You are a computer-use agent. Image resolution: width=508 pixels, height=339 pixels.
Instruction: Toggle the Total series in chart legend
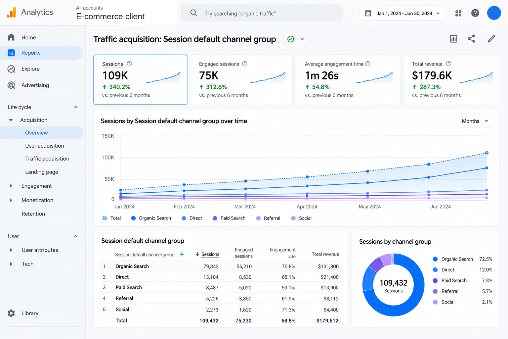[111, 218]
